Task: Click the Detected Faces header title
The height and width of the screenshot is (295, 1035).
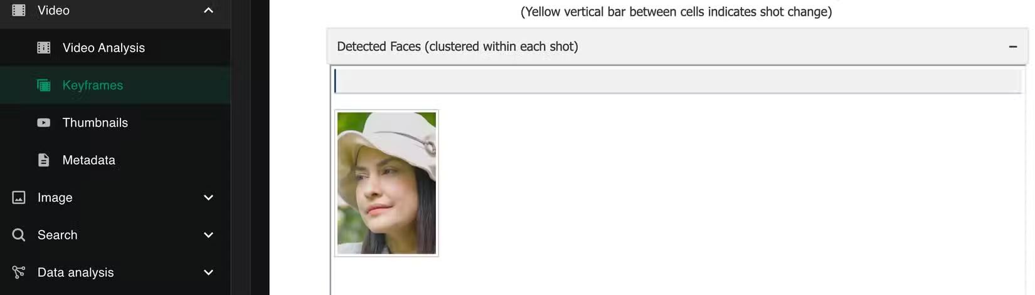Action: [x=457, y=46]
